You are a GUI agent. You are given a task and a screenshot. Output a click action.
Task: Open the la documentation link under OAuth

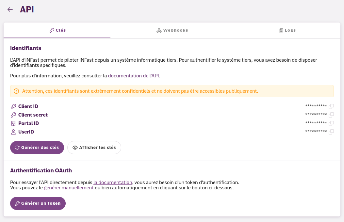click(113, 182)
